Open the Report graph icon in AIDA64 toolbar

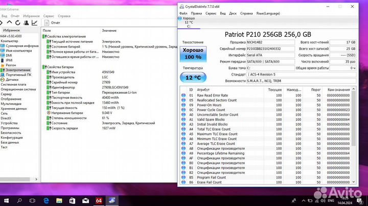click(x=34, y=22)
